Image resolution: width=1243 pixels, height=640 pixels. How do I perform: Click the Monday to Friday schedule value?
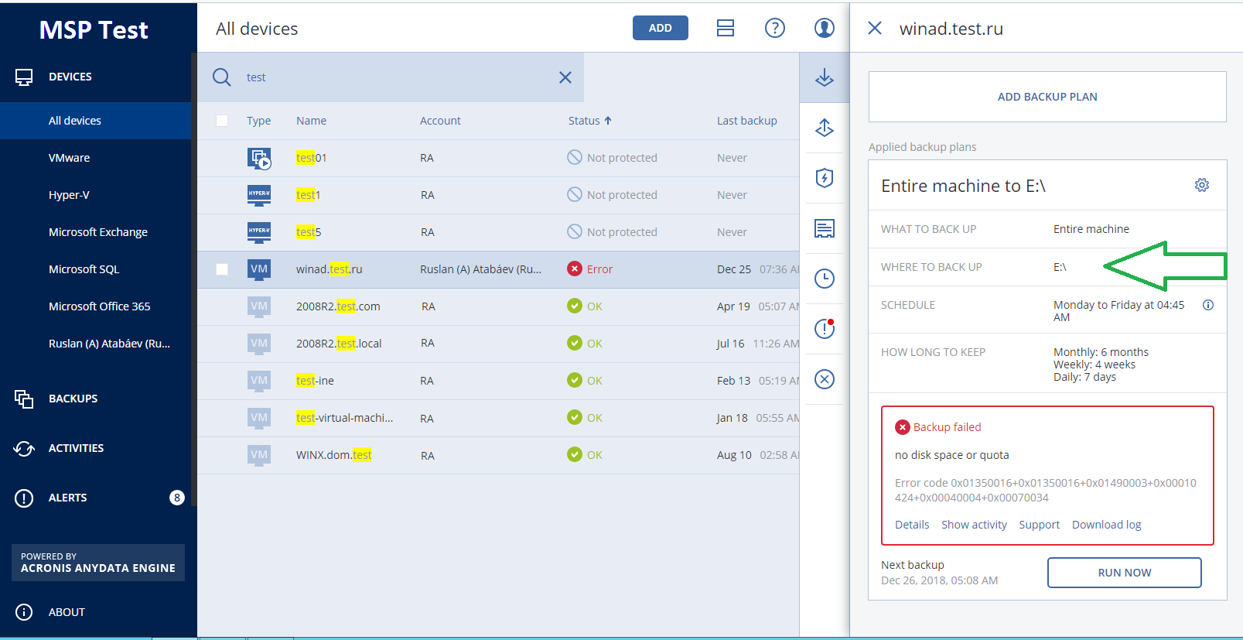coord(1118,311)
